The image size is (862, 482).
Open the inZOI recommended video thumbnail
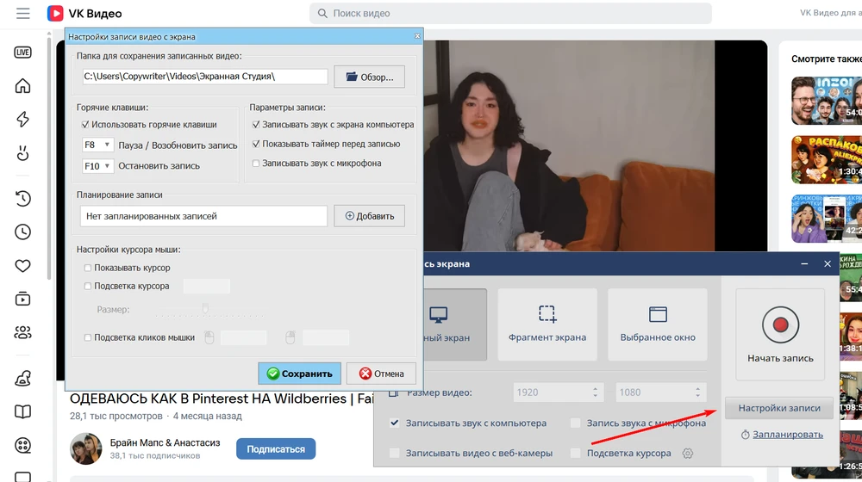827,101
